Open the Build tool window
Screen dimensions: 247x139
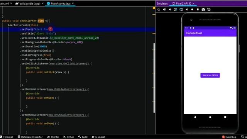(x=83, y=137)
